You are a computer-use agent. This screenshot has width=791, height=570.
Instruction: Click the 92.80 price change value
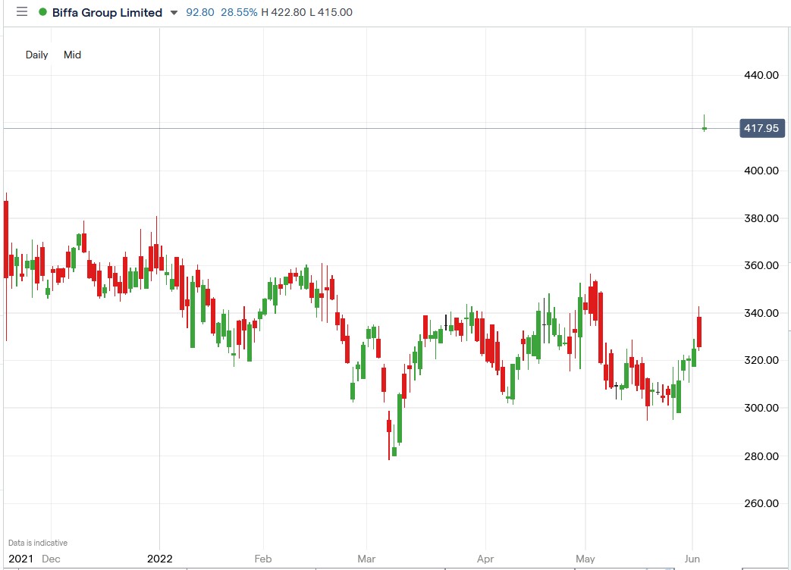pyautogui.click(x=200, y=12)
